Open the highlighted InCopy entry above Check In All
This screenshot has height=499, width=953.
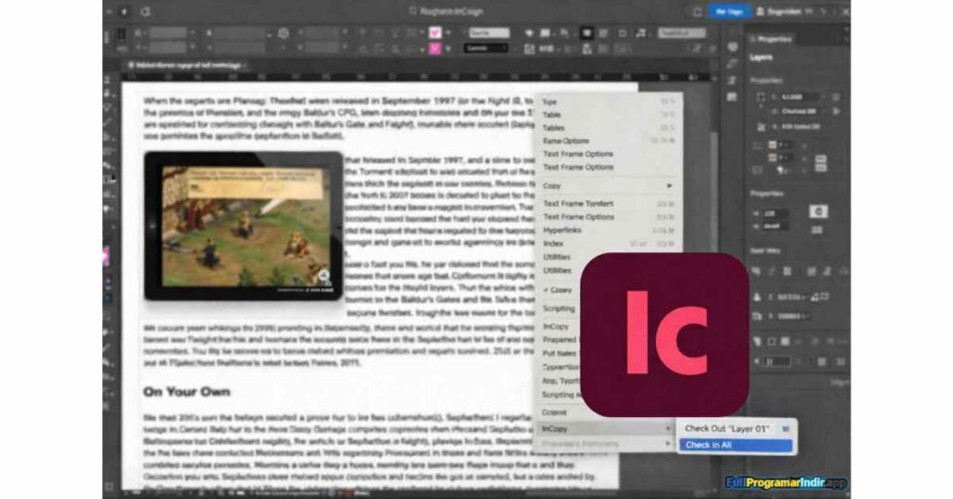coord(606,428)
